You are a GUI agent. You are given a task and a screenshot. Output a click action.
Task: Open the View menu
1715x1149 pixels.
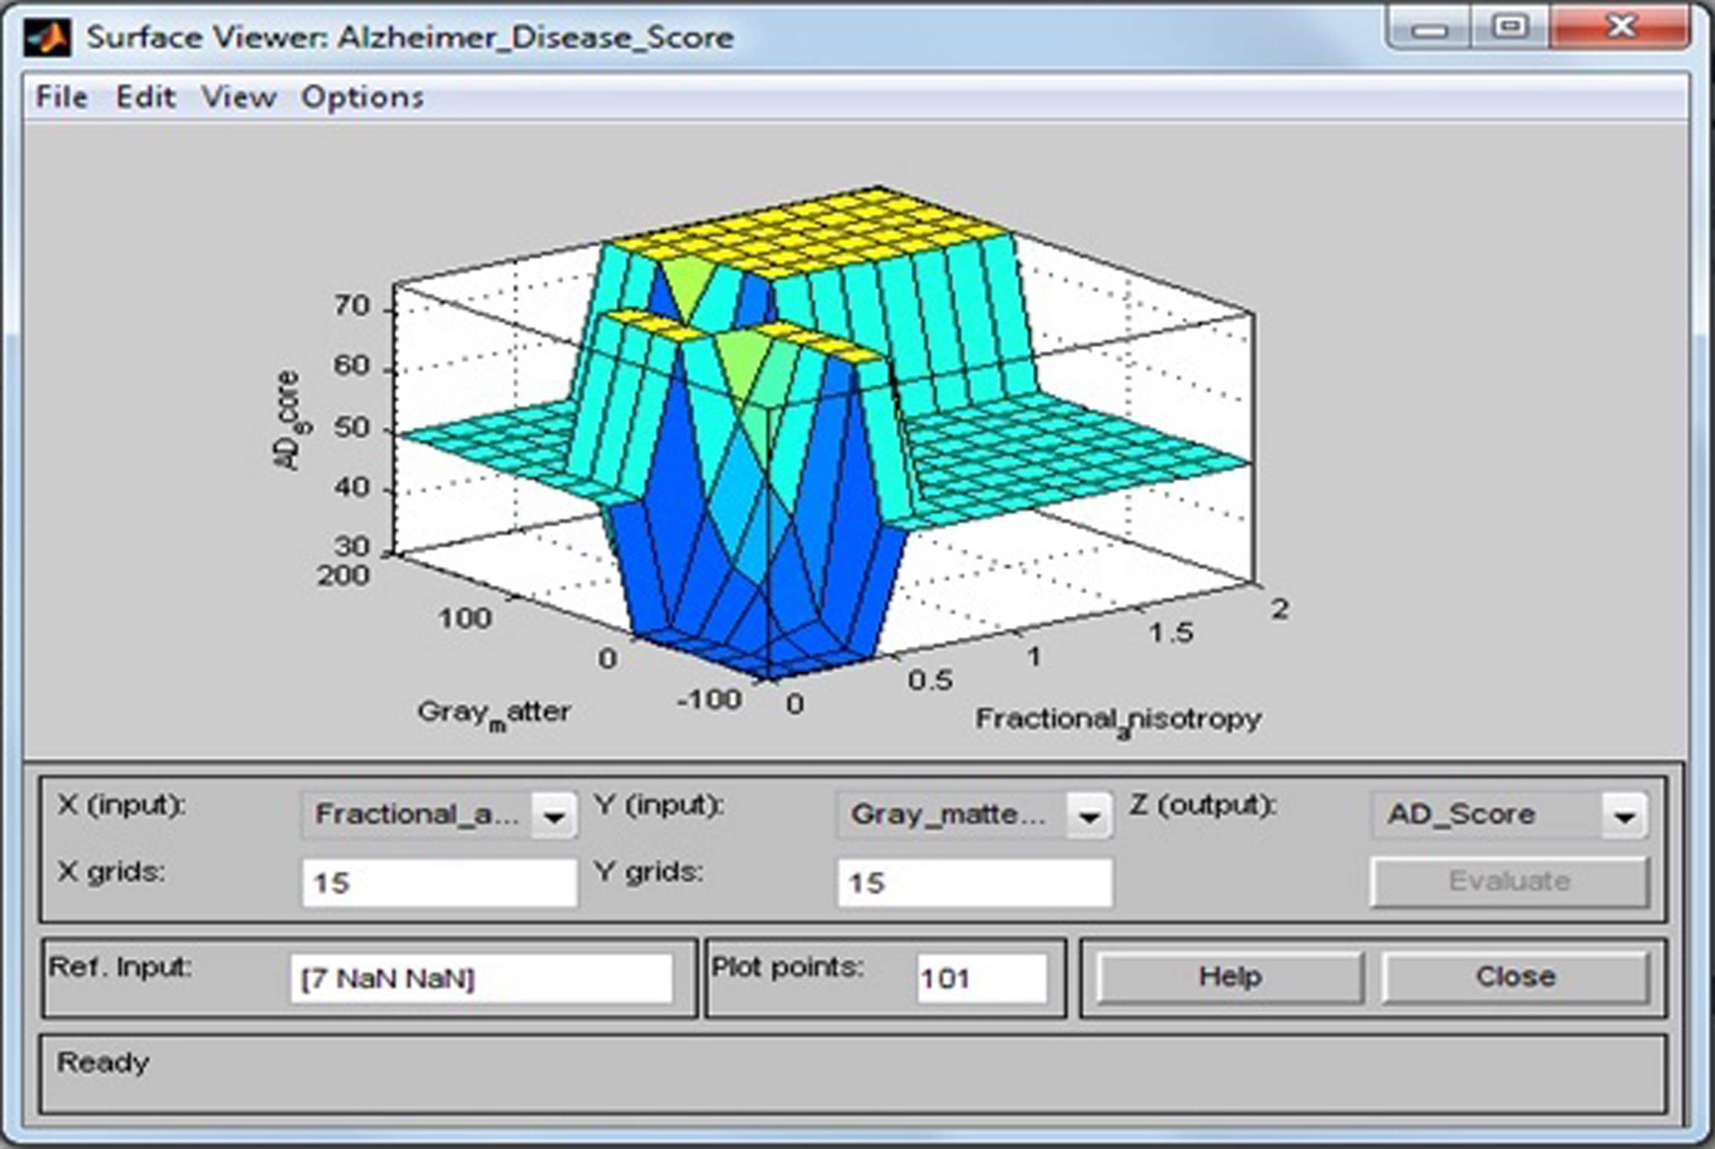click(x=239, y=97)
